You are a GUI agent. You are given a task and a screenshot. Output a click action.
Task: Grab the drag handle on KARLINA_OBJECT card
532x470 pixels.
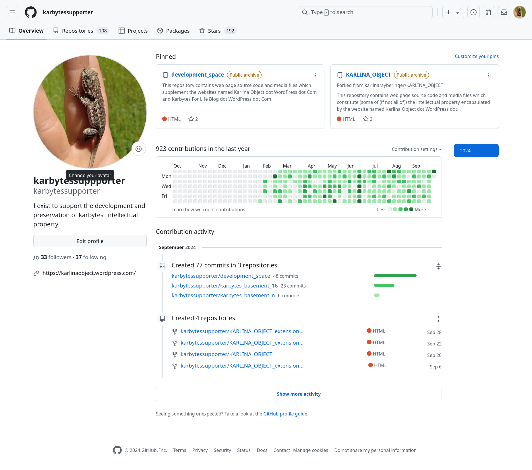pos(489,75)
